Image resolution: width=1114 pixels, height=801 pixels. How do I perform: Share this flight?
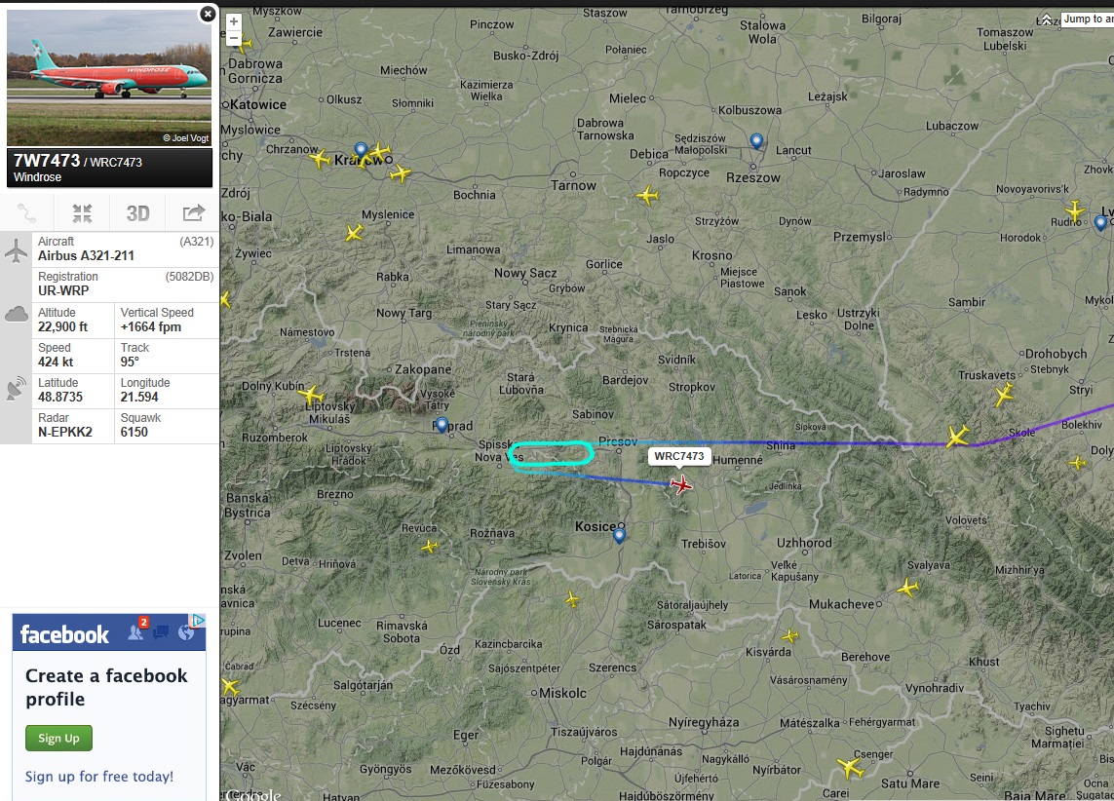[x=193, y=213]
